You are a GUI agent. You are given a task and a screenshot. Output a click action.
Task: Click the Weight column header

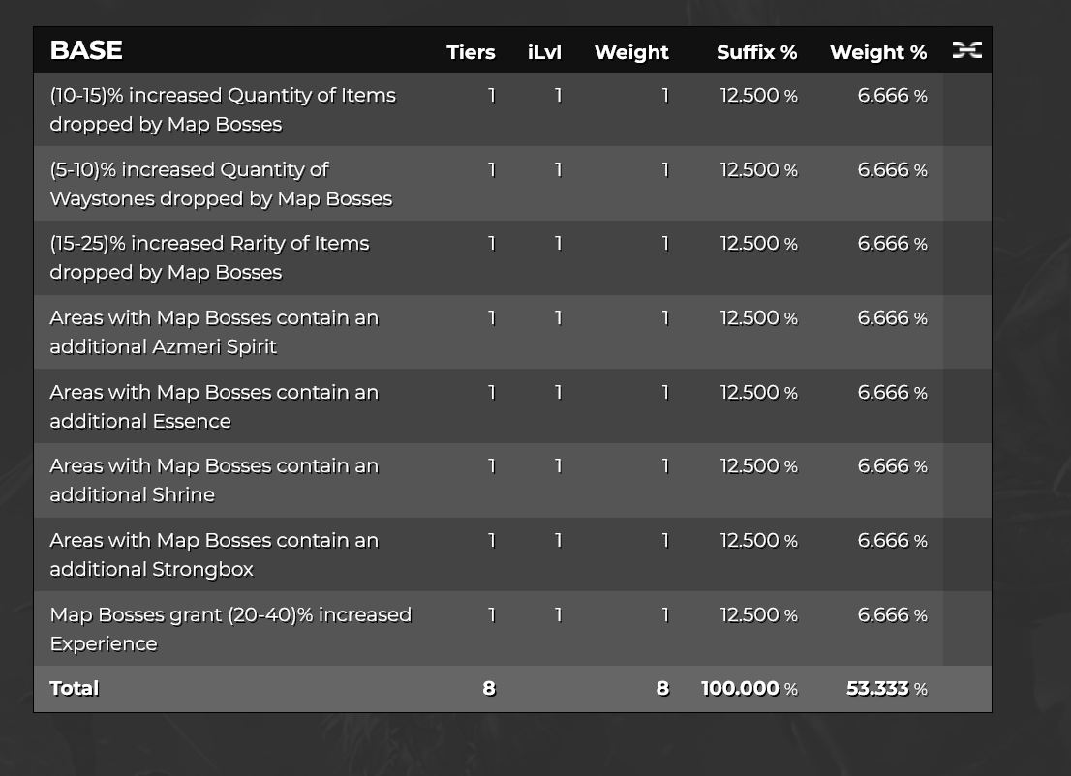tap(631, 52)
